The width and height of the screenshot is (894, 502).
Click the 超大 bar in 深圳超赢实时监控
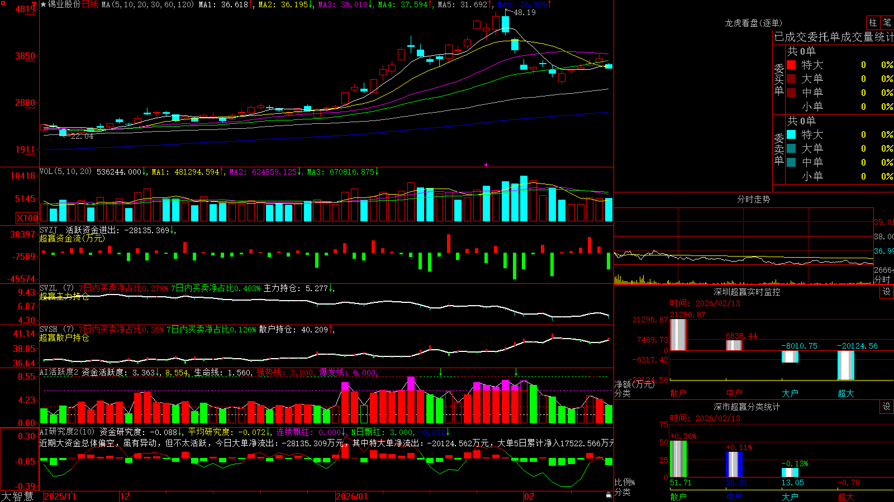(846, 365)
